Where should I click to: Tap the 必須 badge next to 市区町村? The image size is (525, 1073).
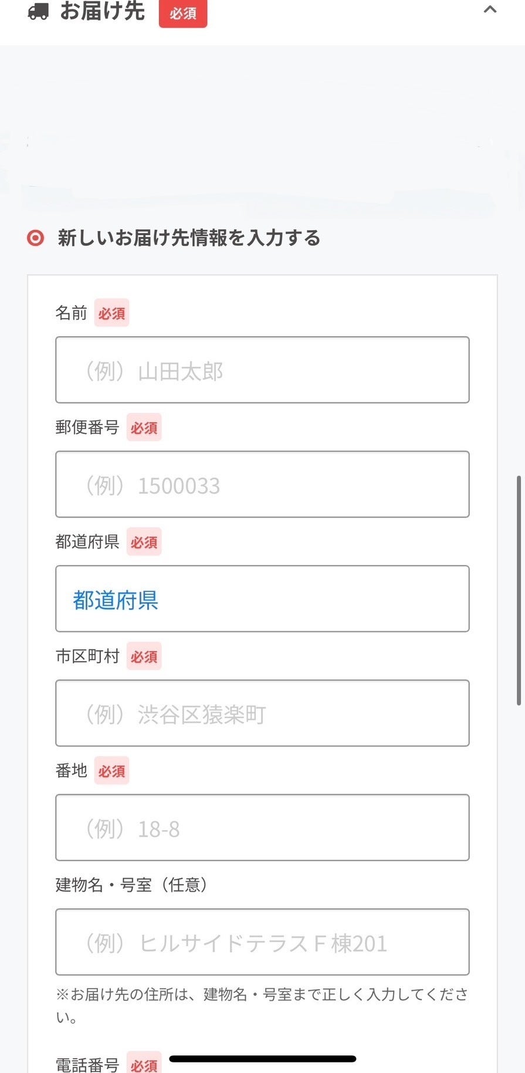pyautogui.click(x=144, y=656)
